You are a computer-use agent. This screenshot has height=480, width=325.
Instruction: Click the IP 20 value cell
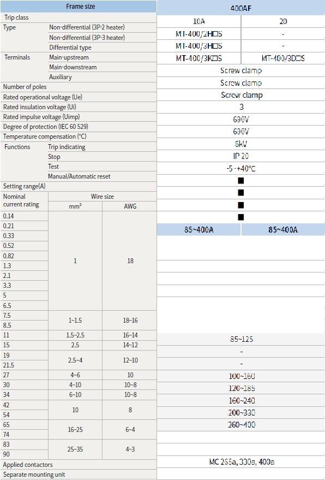241,156
